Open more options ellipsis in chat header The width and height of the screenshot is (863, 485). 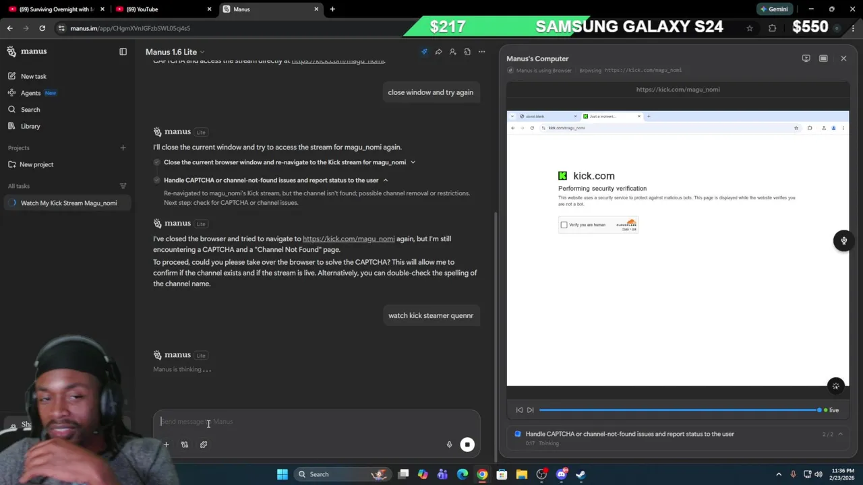coord(481,52)
